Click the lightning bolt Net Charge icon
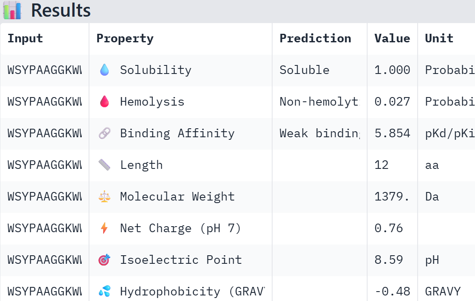The height and width of the screenshot is (301, 475). click(104, 228)
